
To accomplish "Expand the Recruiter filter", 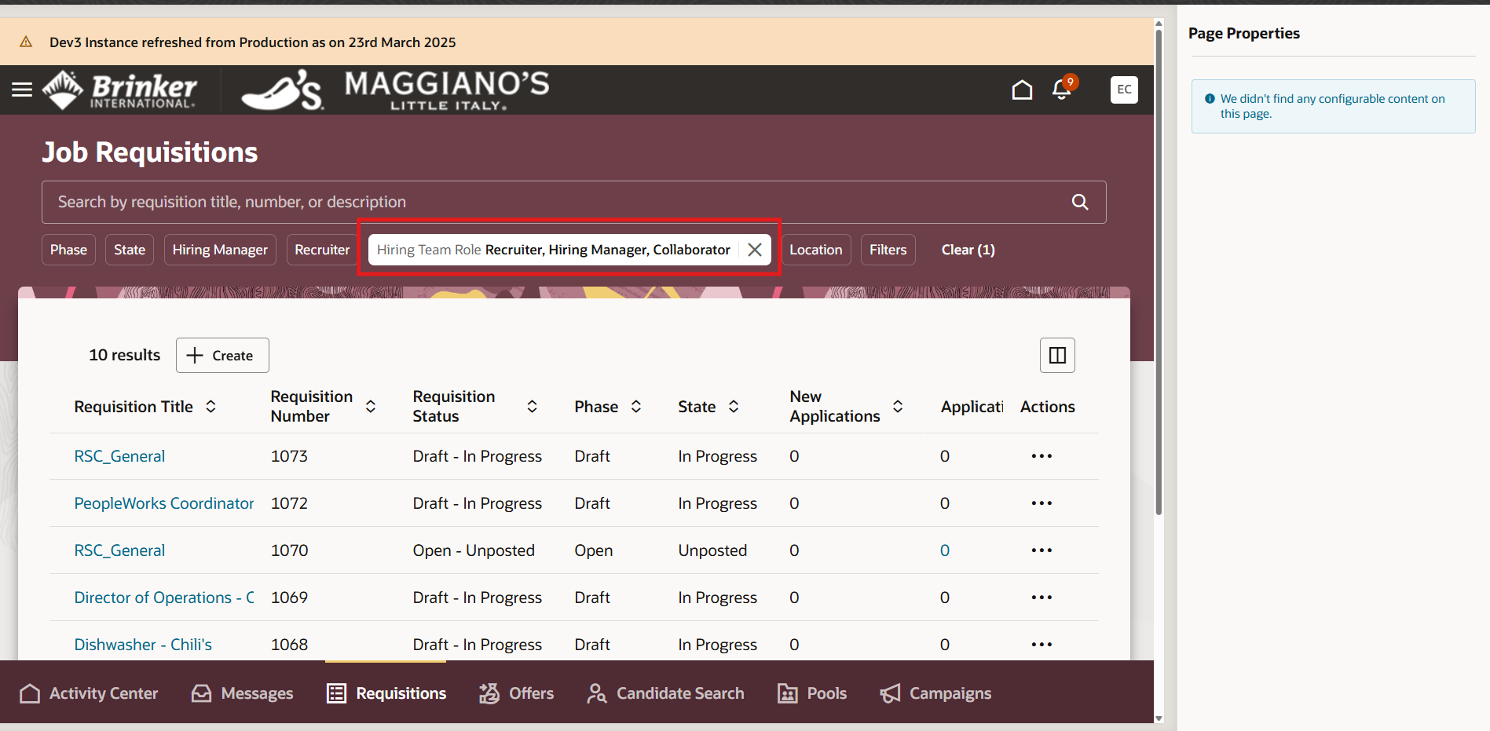I will (x=322, y=250).
